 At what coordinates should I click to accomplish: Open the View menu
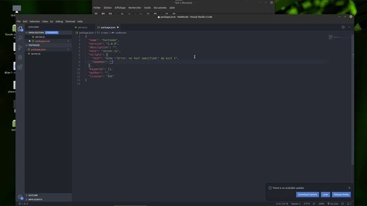tap(45, 22)
